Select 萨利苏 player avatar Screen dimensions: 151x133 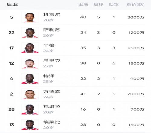point(30,33)
